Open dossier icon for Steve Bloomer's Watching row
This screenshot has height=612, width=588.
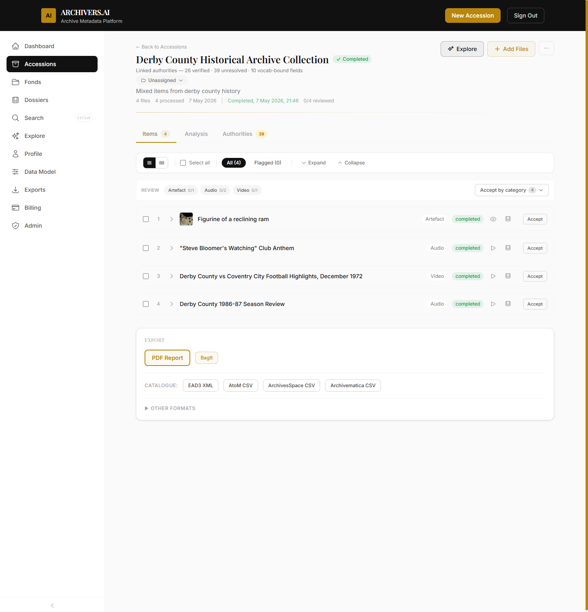pos(508,248)
